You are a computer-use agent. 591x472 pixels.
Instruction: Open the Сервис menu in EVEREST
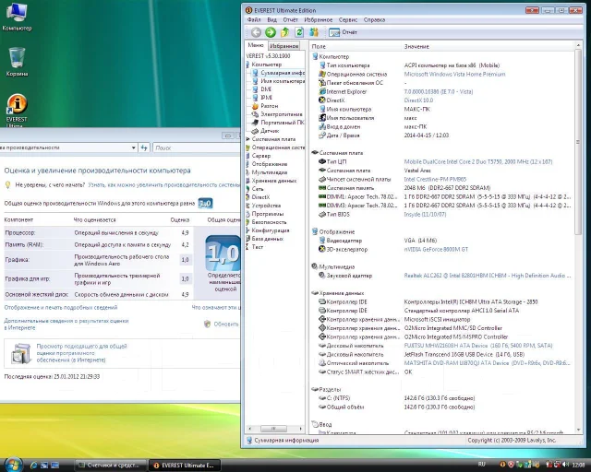(347, 20)
